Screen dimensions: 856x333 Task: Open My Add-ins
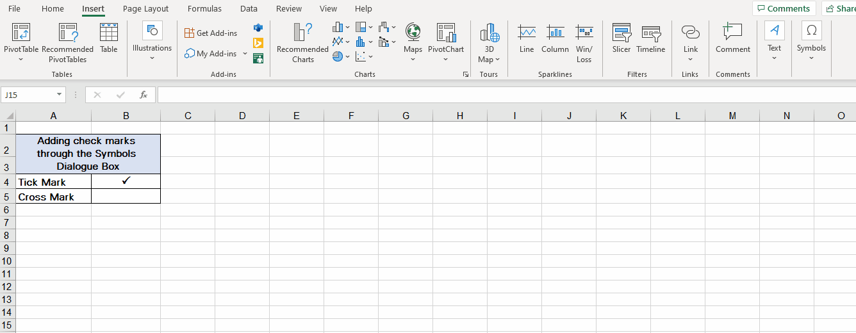pyautogui.click(x=211, y=54)
